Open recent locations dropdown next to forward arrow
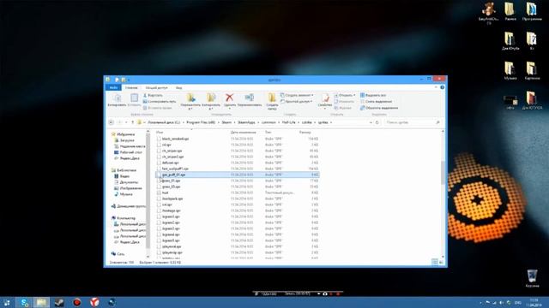The height and width of the screenshot is (308, 549). click(126, 122)
